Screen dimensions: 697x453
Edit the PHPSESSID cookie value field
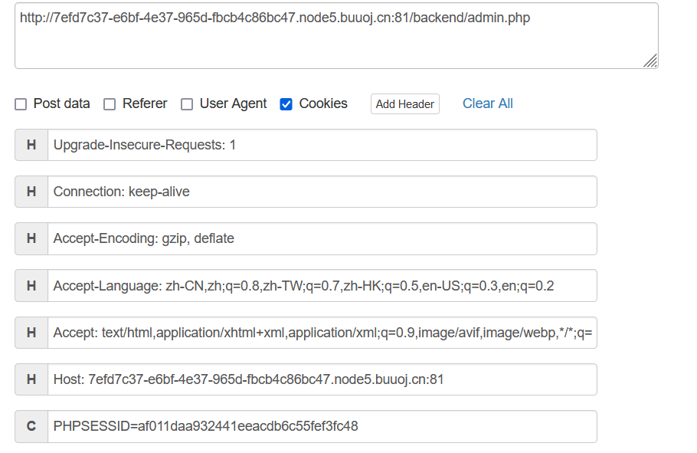coord(322,426)
